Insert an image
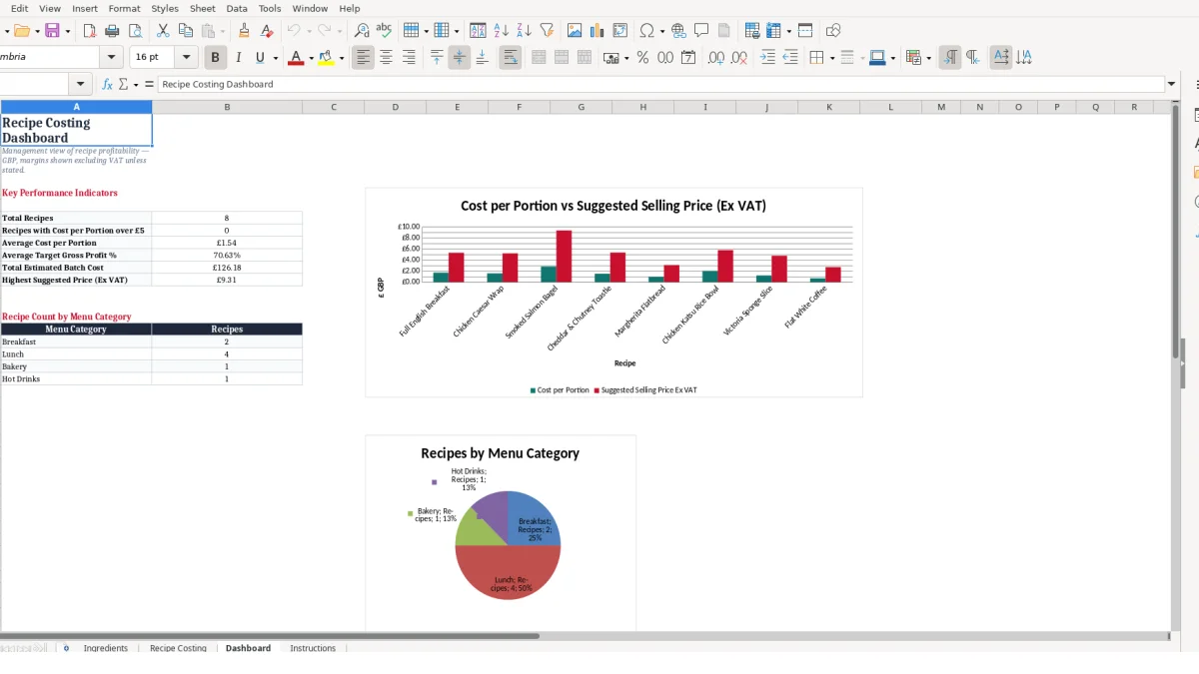This screenshot has width=1199, height=674. [575, 31]
